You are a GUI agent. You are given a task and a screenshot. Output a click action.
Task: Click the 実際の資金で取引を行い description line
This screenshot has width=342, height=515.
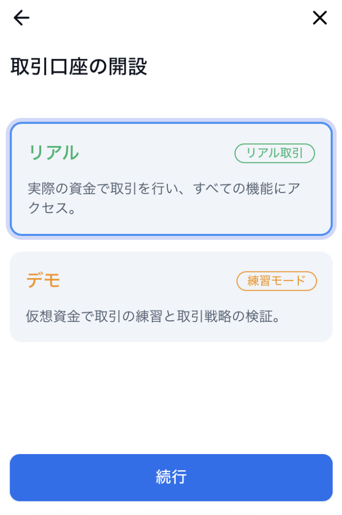(164, 189)
